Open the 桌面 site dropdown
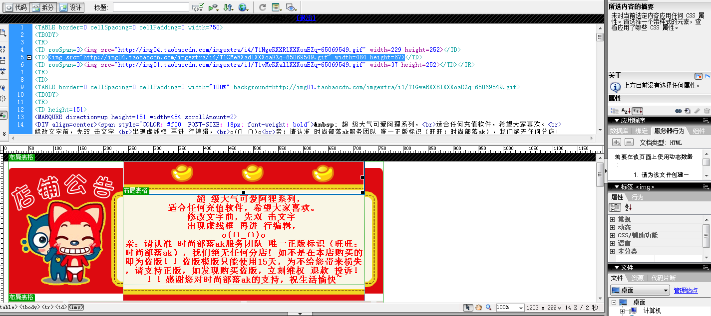Image resolution: width=711 pixels, height=316 pixels. tap(640, 290)
